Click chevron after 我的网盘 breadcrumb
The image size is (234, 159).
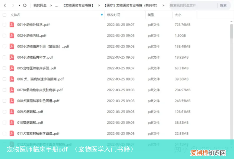51,6
